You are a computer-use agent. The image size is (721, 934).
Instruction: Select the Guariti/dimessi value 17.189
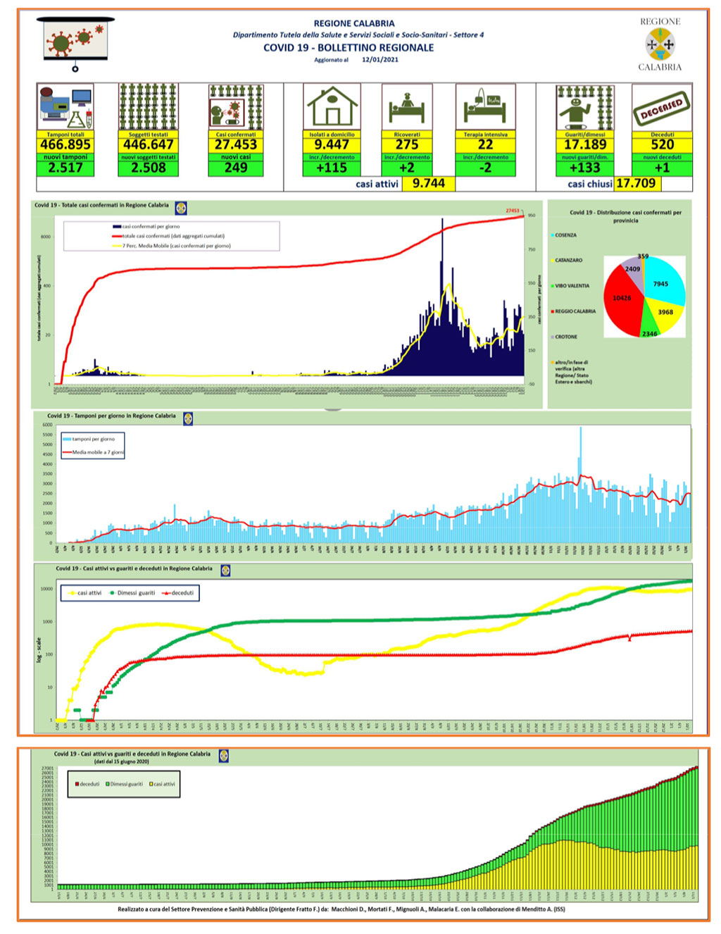coord(585,144)
